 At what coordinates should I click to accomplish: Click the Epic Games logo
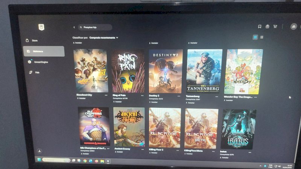coord(41,27)
